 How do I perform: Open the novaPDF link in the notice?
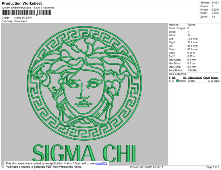tap(101, 163)
